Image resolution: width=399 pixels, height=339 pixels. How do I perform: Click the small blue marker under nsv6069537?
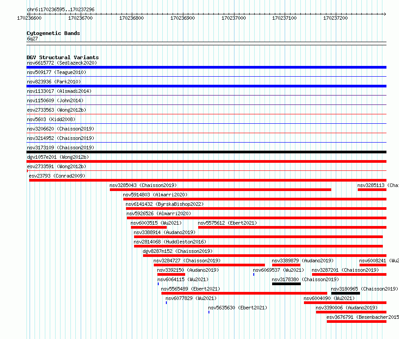(254, 274)
